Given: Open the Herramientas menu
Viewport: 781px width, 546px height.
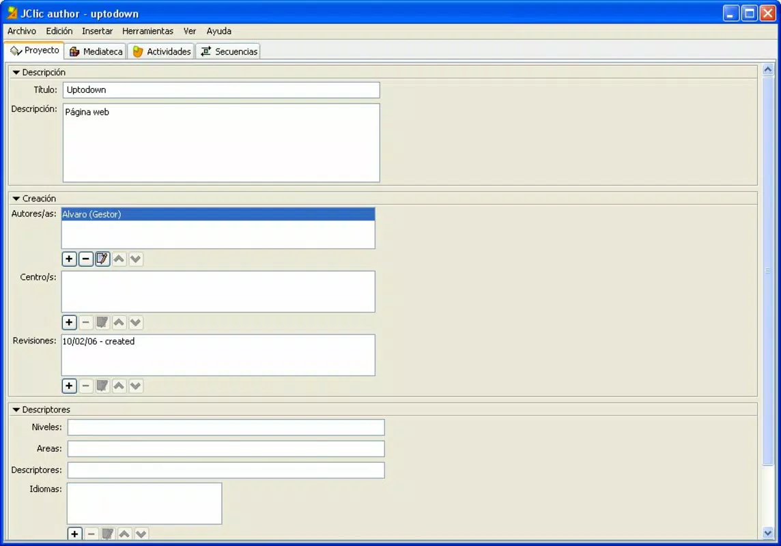Looking at the screenshot, I should pyautogui.click(x=148, y=31).
